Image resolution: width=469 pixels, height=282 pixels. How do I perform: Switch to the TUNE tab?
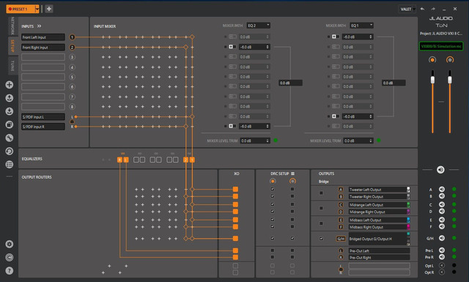[x=12, y=65]
